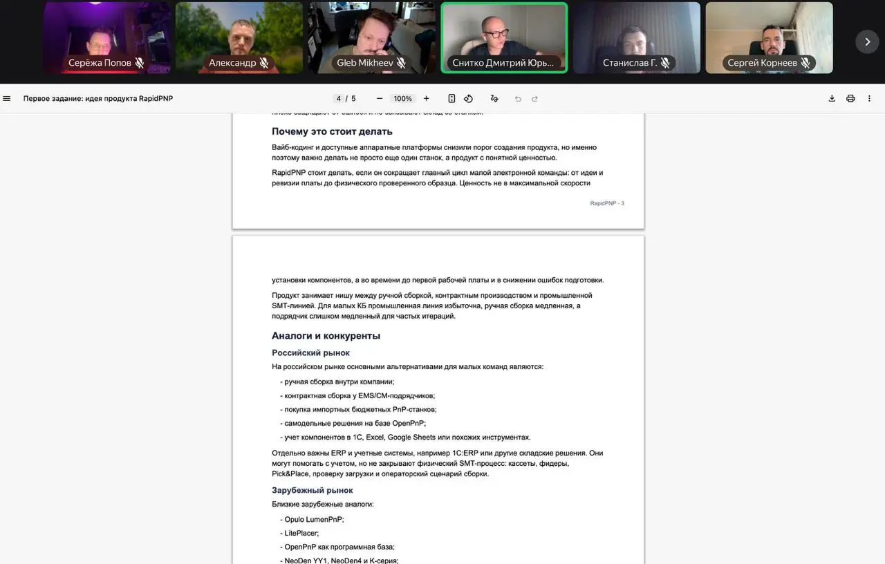Click the undo arrow in PDF toolbar
Image resolution: width=885 pixels, height=564 pixels.
tap(518, 99)
